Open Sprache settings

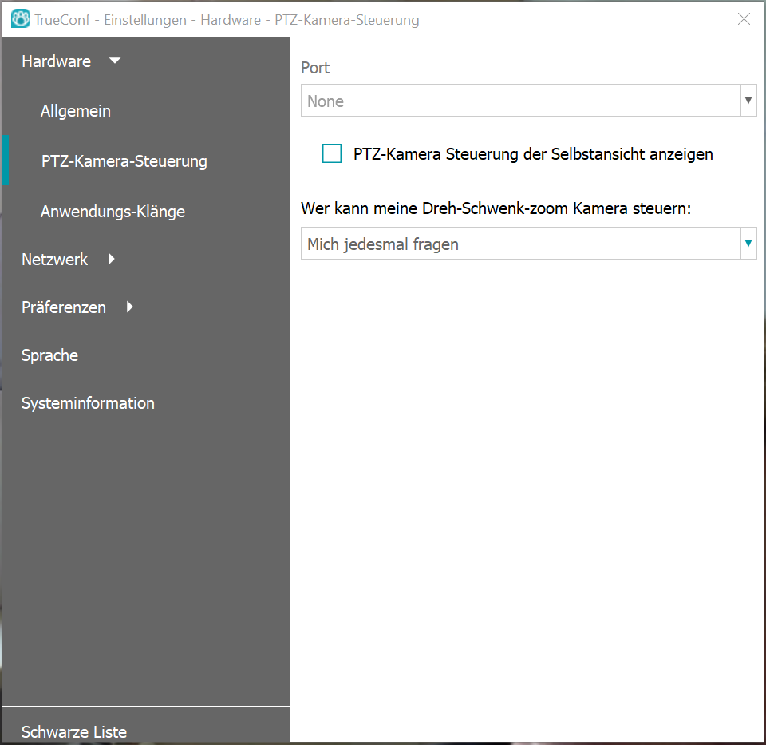pyautogui.click(x=49, y=355)
